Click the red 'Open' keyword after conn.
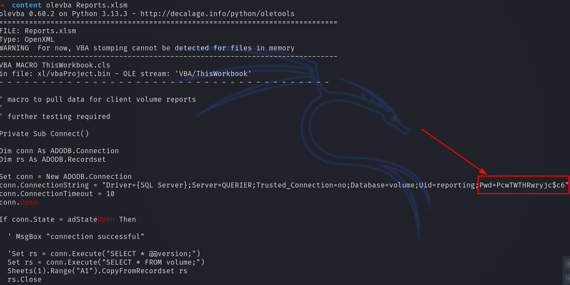 point(29,202)
